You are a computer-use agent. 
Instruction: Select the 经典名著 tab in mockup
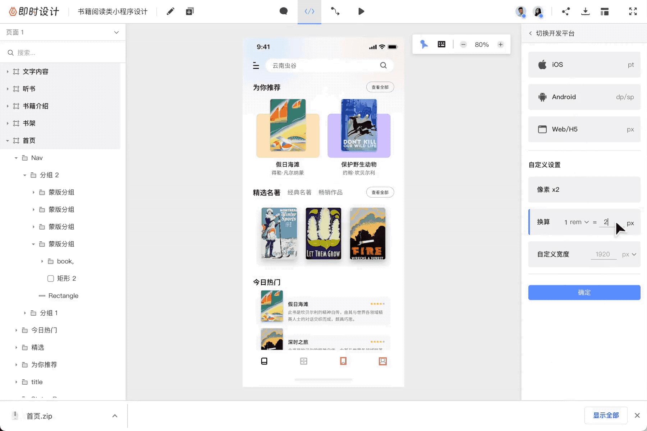(299, 193)
